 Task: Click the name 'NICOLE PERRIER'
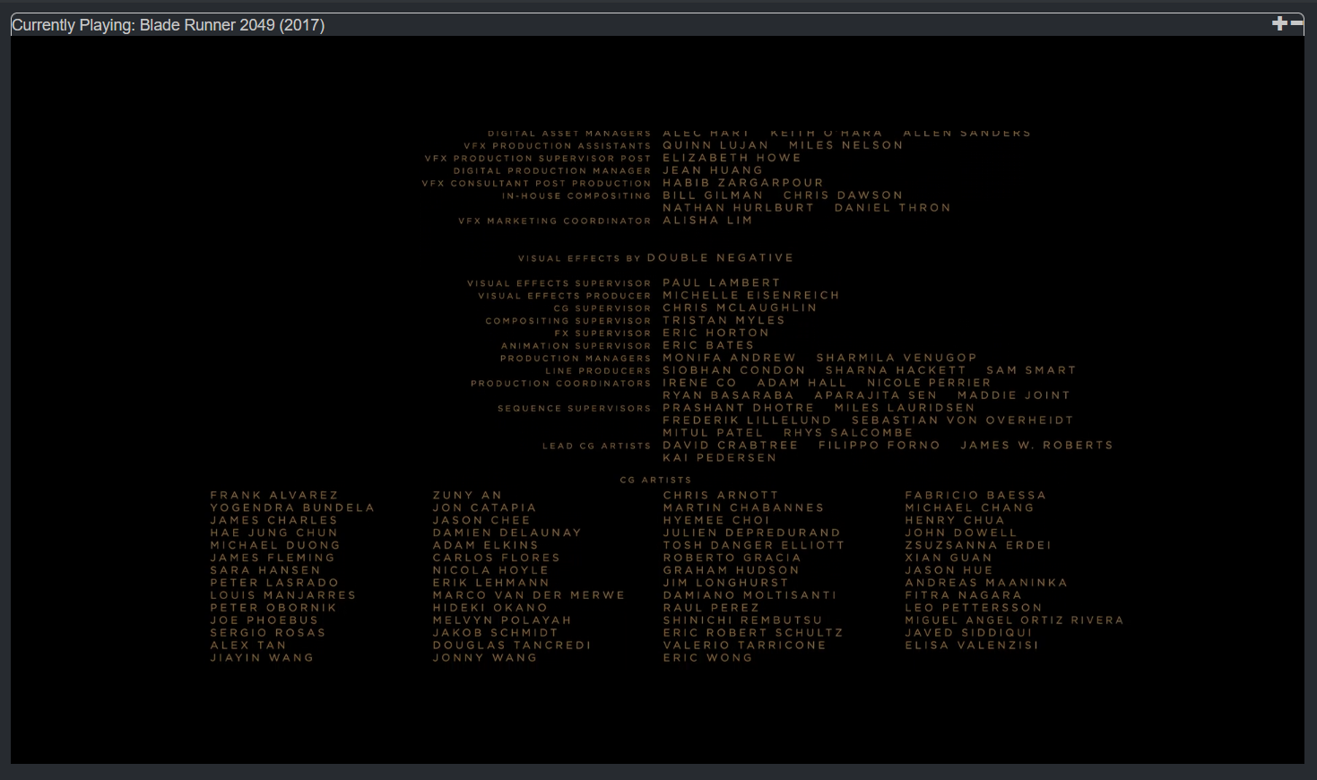pyautogui.click(x=929, y=383)
